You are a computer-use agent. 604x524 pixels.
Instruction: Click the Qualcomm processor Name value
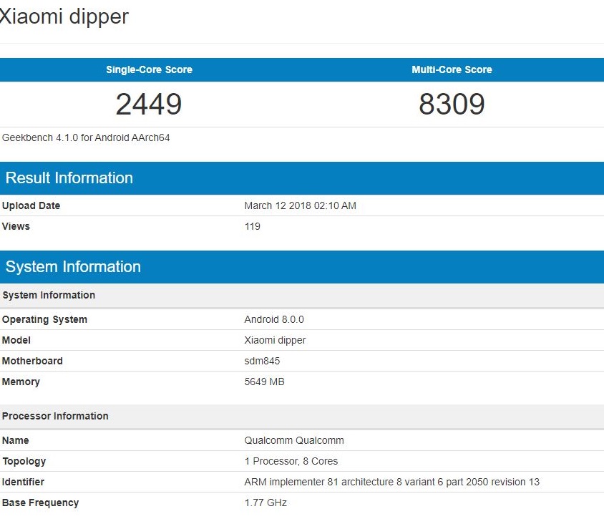[294, 440]
